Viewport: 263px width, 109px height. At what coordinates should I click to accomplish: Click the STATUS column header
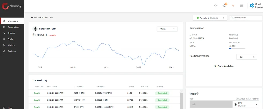160,87
